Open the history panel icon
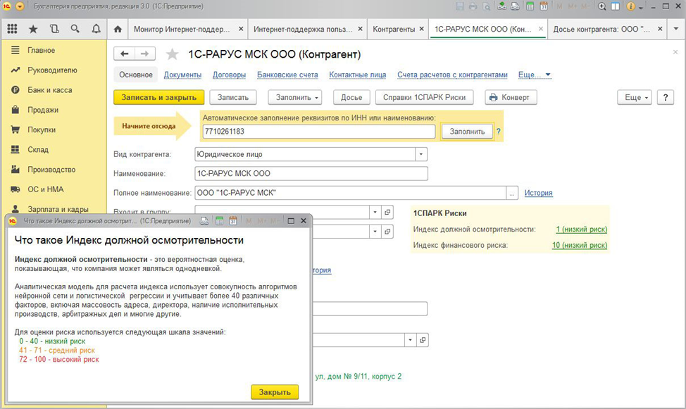Screen dimensions: 686x409 (x=54, y=29)
